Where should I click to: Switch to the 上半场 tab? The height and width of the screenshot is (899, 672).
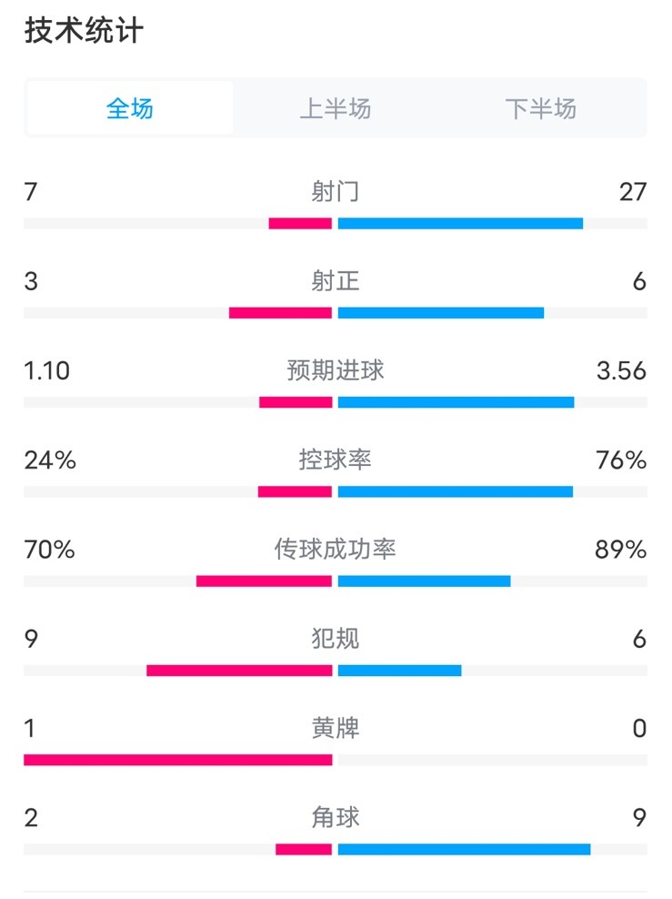[x=336, y=108]
